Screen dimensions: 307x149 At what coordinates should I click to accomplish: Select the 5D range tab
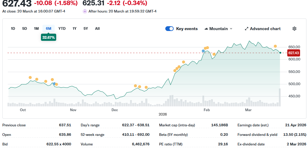[25, 29]
